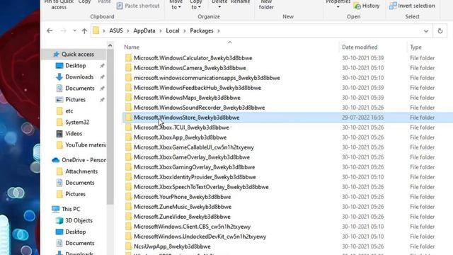Sort by the Name column header
The image size is (453, 255).
tap(132, 47)
